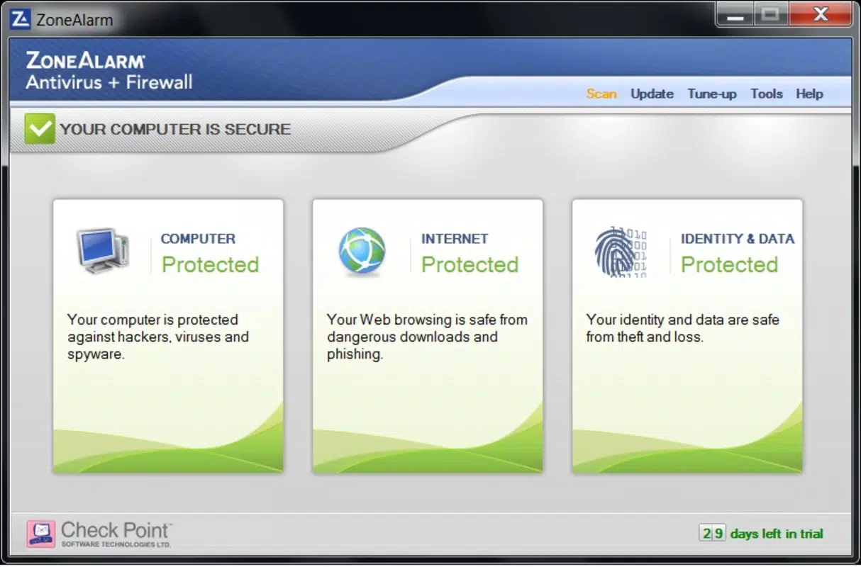Image resolution: width=861 pixels, height=567 pixels.
Task: Open the Tools menu
Action: pos(767,94)
